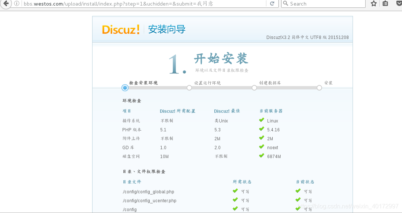Click the ./config/config_global.php entry
Image resolution: width=402 pixels, height=213 pixels.
click(x=148, y=192)
